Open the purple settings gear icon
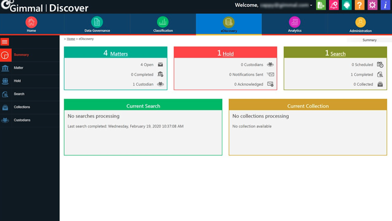This screenshot has width=392, height=221. pyautogui.click(x=372, y=5)
